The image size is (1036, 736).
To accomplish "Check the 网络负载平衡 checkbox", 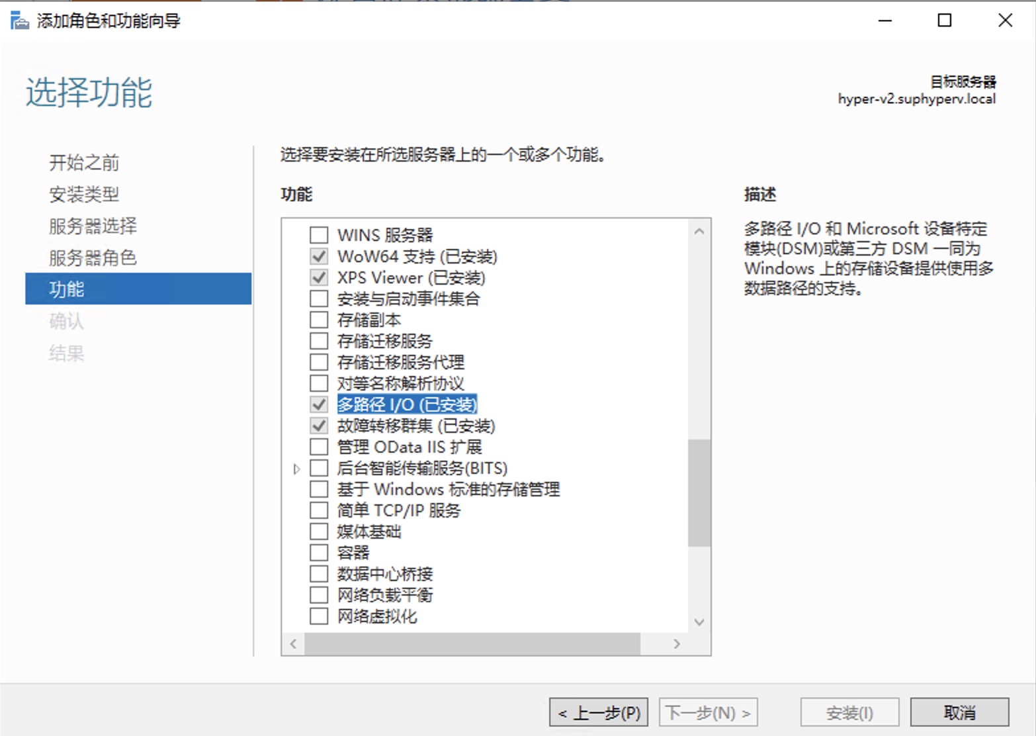I will (x=319, y=595).
